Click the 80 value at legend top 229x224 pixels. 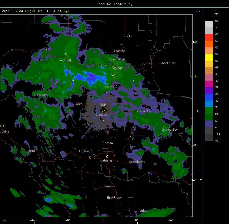[217, 21]
